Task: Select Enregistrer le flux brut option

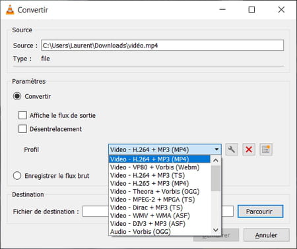Action: point(17,176)
